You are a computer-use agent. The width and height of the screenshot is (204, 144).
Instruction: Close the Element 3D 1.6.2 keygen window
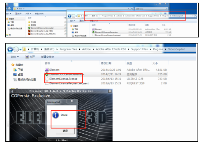click(x=110, y=91)
